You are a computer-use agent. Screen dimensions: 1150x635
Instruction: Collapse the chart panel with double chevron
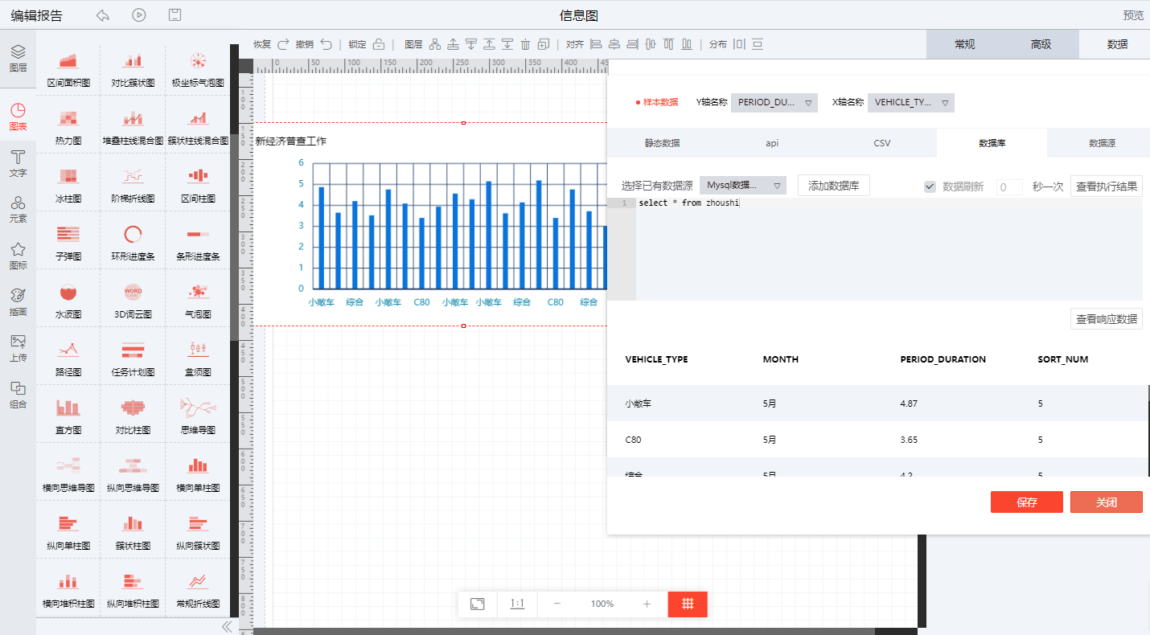point(227,626)
